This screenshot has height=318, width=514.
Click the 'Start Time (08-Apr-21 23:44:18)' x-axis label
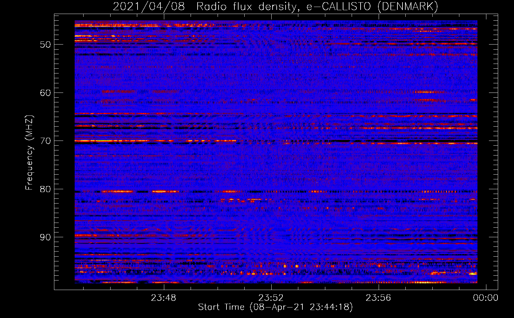click(x=275, y=307)
